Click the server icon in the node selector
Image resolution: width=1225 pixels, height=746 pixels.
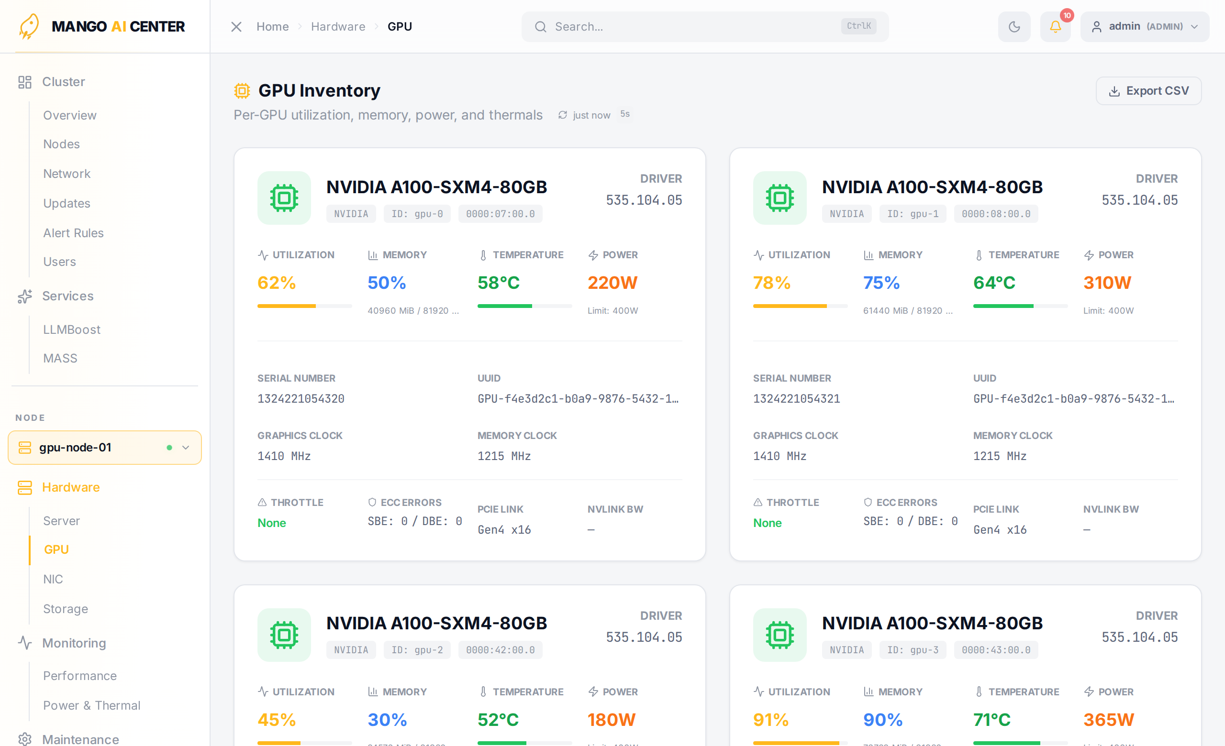tap(25, 448)
